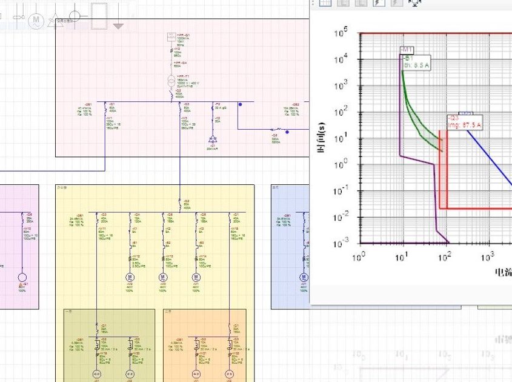Select motor -M2 in the yellow panel
Screen dimensions: 512x382
click(x=130, y=278)
